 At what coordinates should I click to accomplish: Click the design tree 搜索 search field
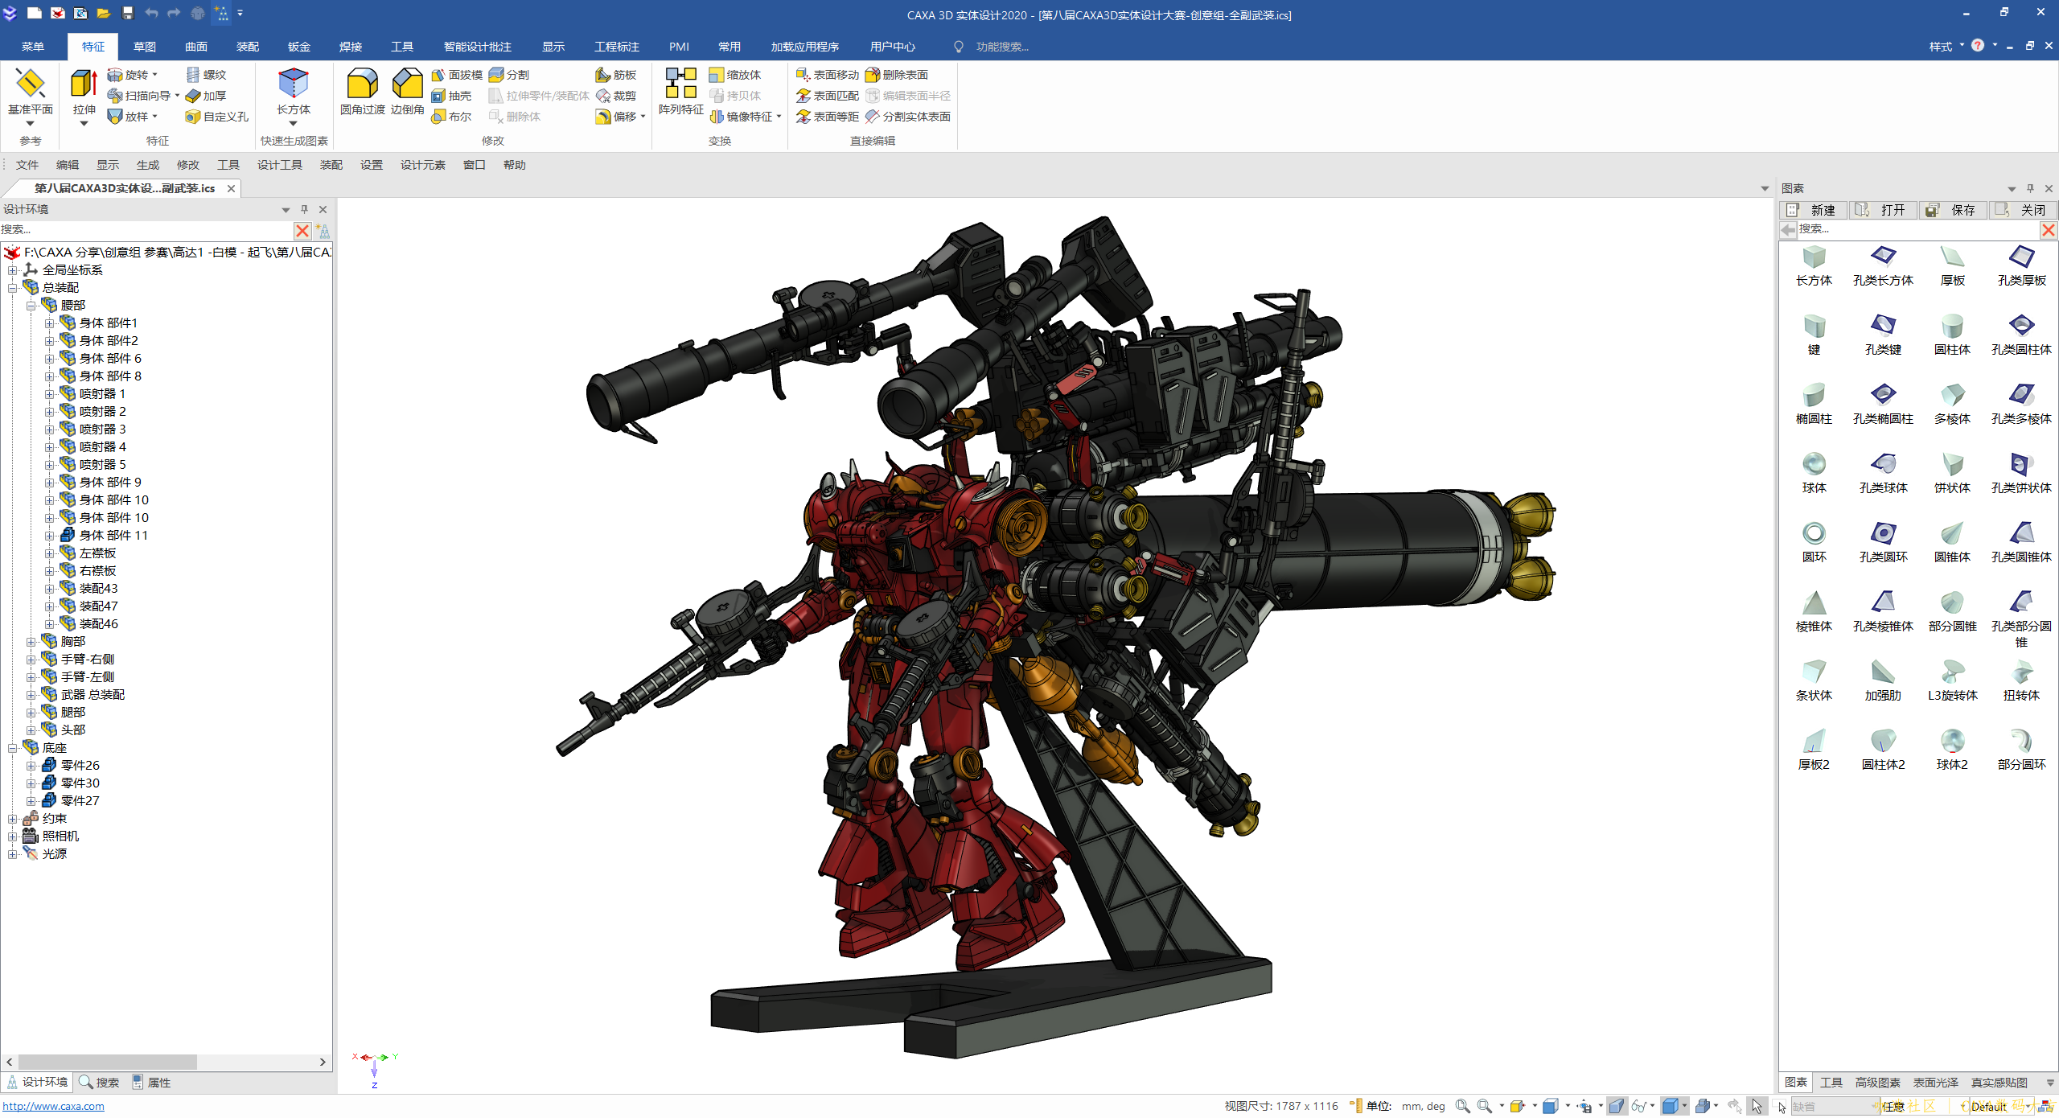tap(146, 230)
